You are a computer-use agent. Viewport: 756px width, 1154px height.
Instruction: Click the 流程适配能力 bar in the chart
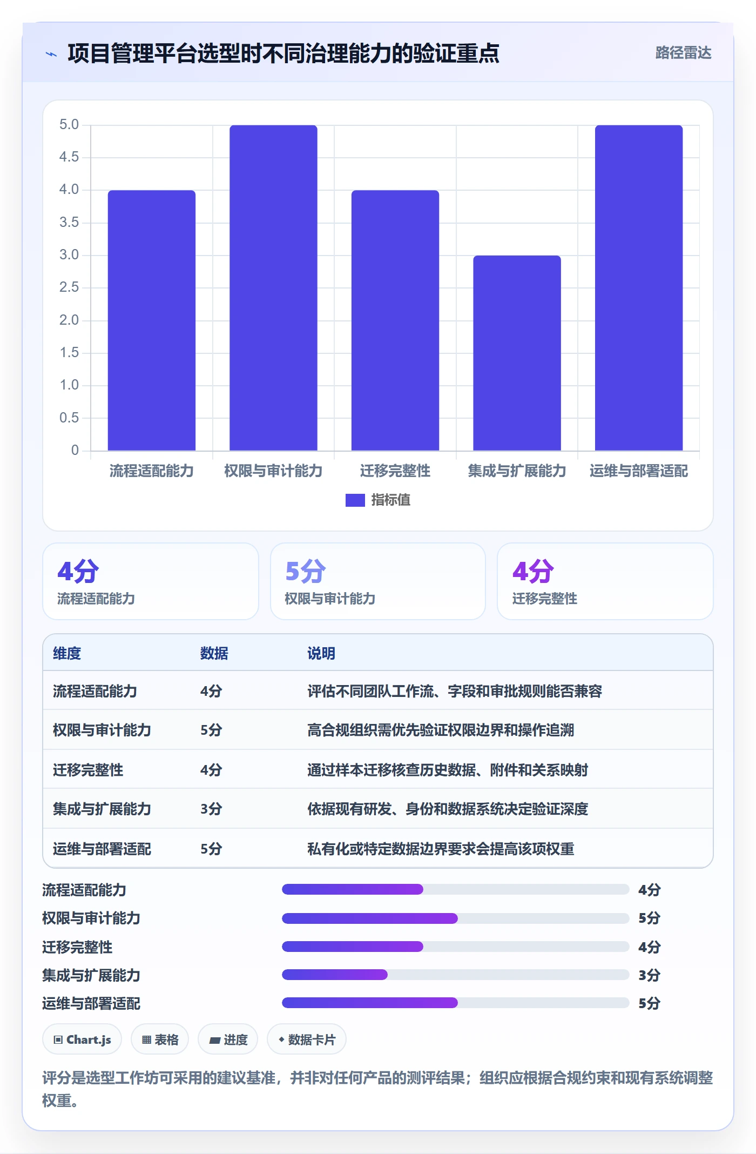tap(152, 320)
